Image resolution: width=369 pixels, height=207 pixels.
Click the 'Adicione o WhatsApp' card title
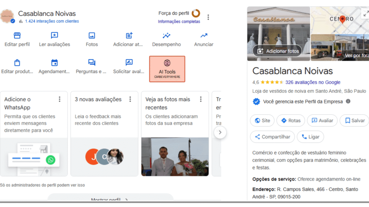(x=17, y=103)
